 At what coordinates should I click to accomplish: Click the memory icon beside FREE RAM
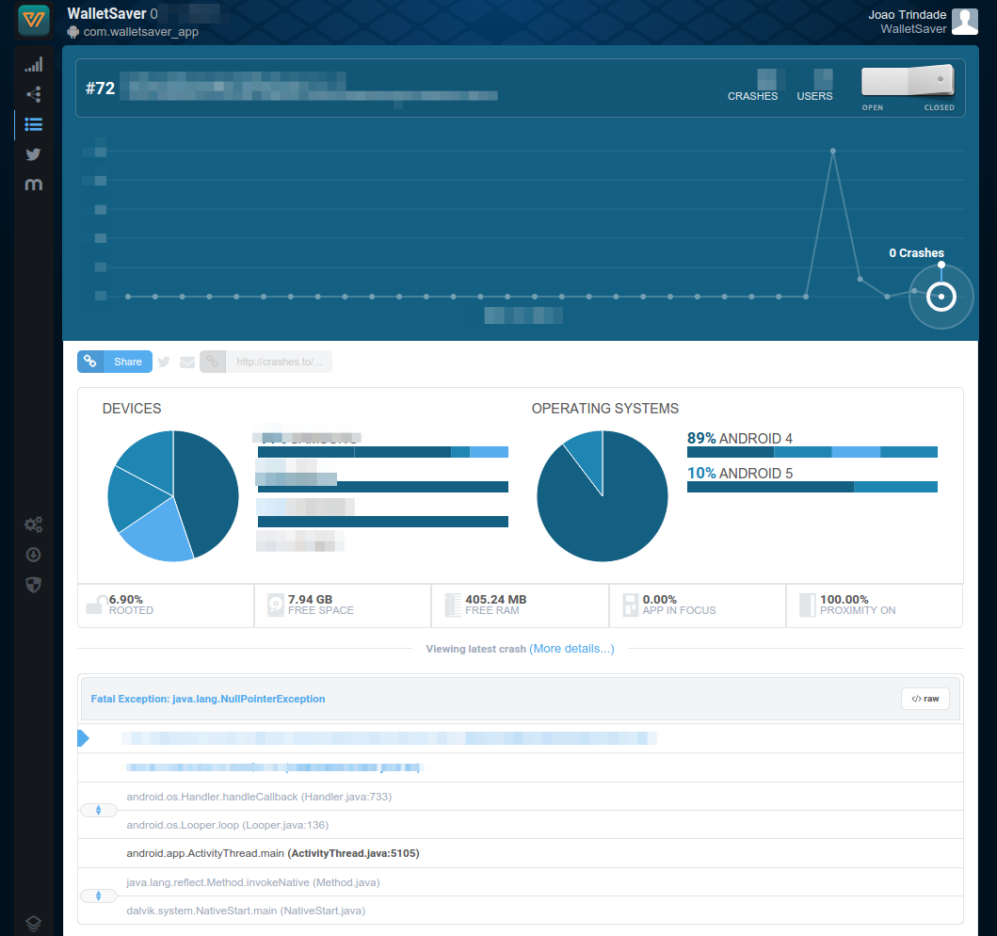(453, 605)
